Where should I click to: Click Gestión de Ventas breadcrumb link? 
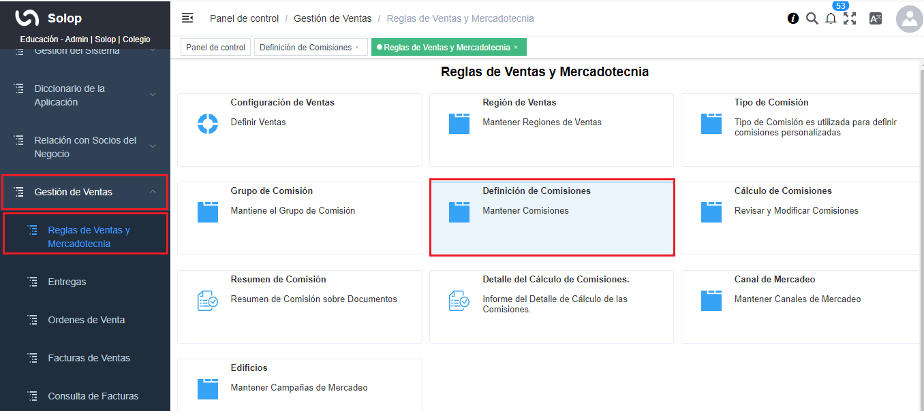pos(333,18)
